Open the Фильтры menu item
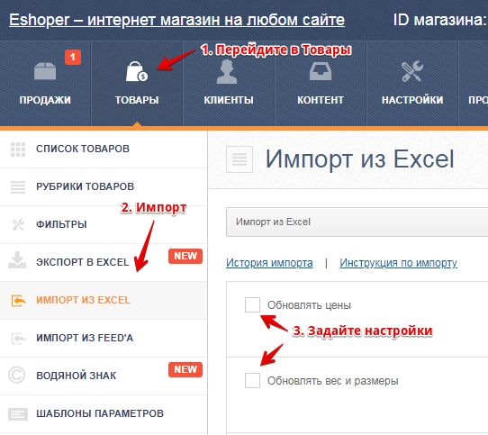The width and height of the screenshot is (488, 435). coord(104,224)
